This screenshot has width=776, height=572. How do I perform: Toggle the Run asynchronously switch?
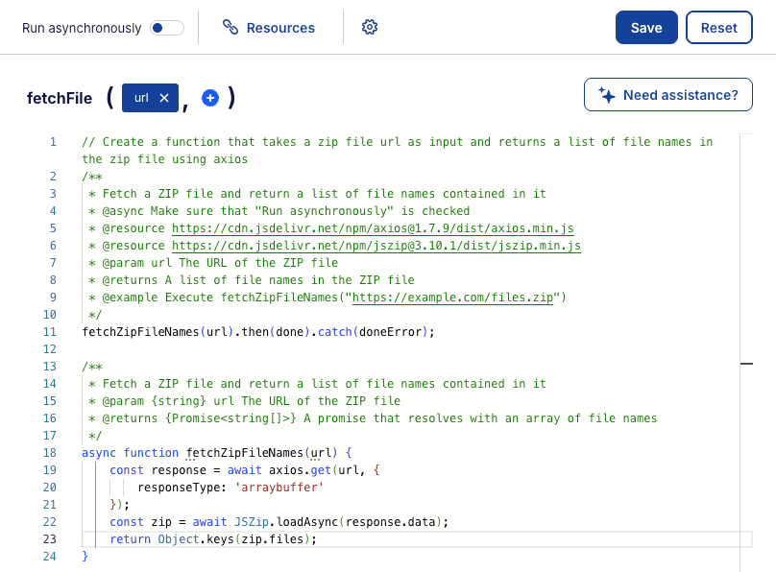pos(167,28)
